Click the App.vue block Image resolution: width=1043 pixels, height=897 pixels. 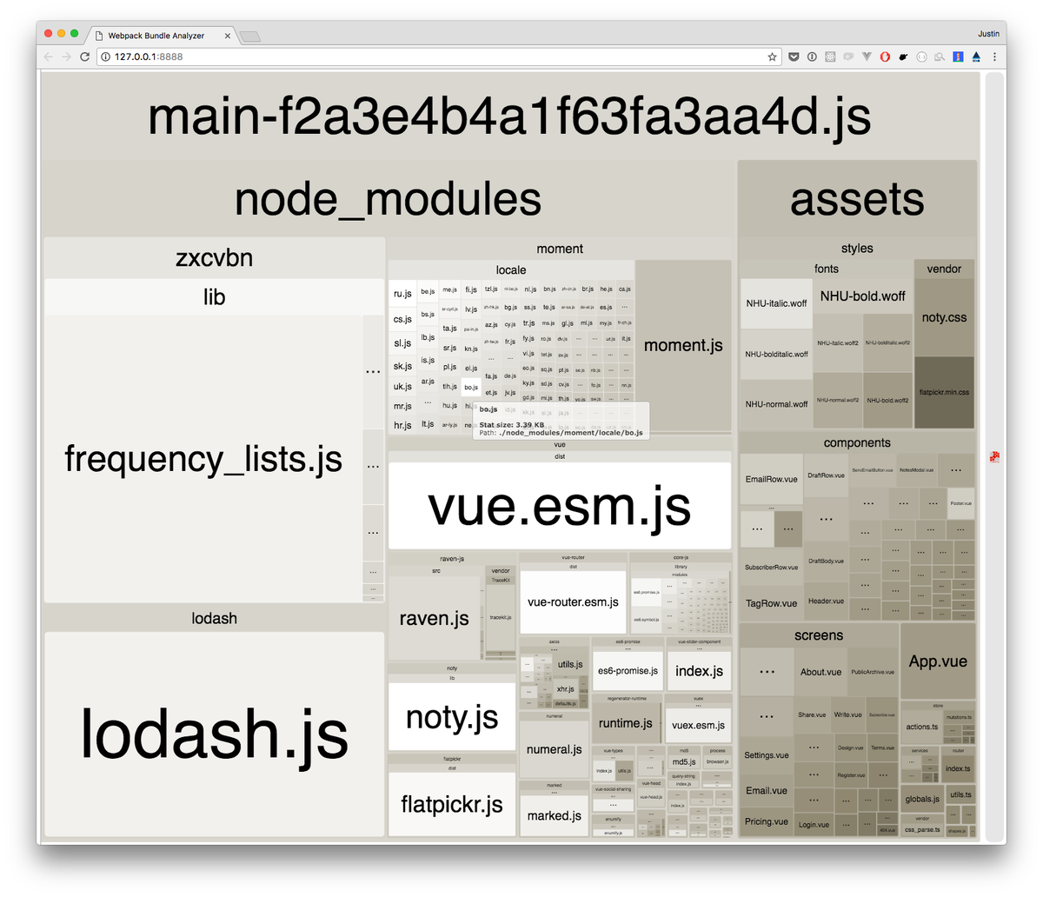click(938, 661)
